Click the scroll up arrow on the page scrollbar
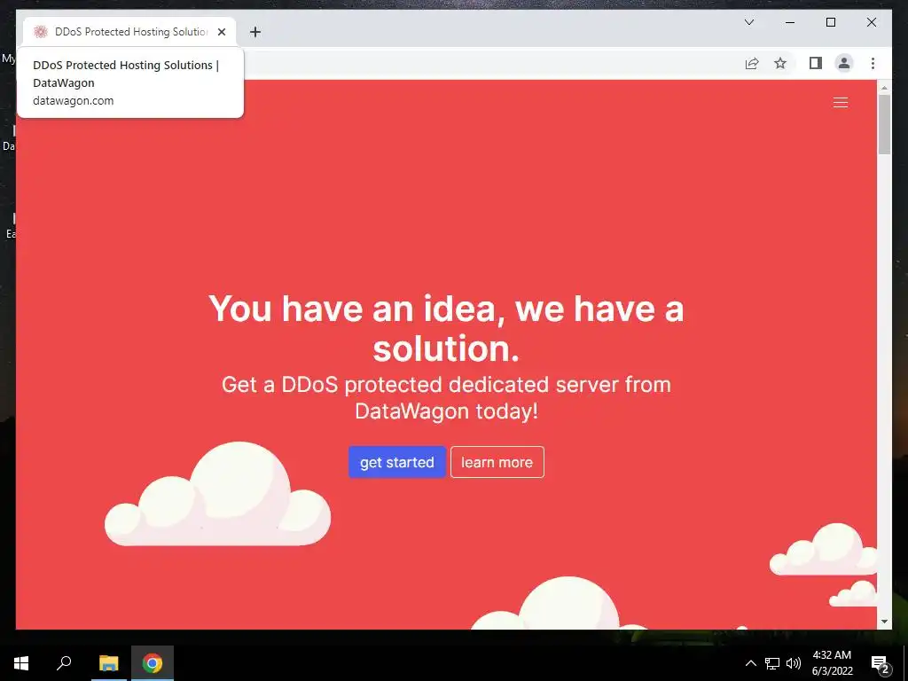Screen dimensions: 908x681 click(x=884, y=88)
